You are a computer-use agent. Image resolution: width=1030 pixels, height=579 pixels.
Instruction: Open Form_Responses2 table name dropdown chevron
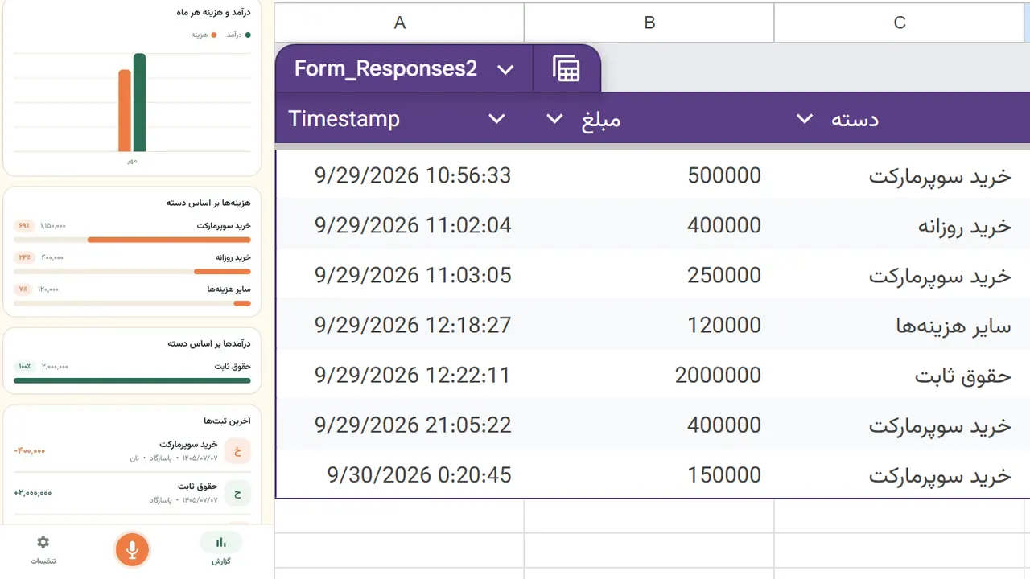(505, 70)
